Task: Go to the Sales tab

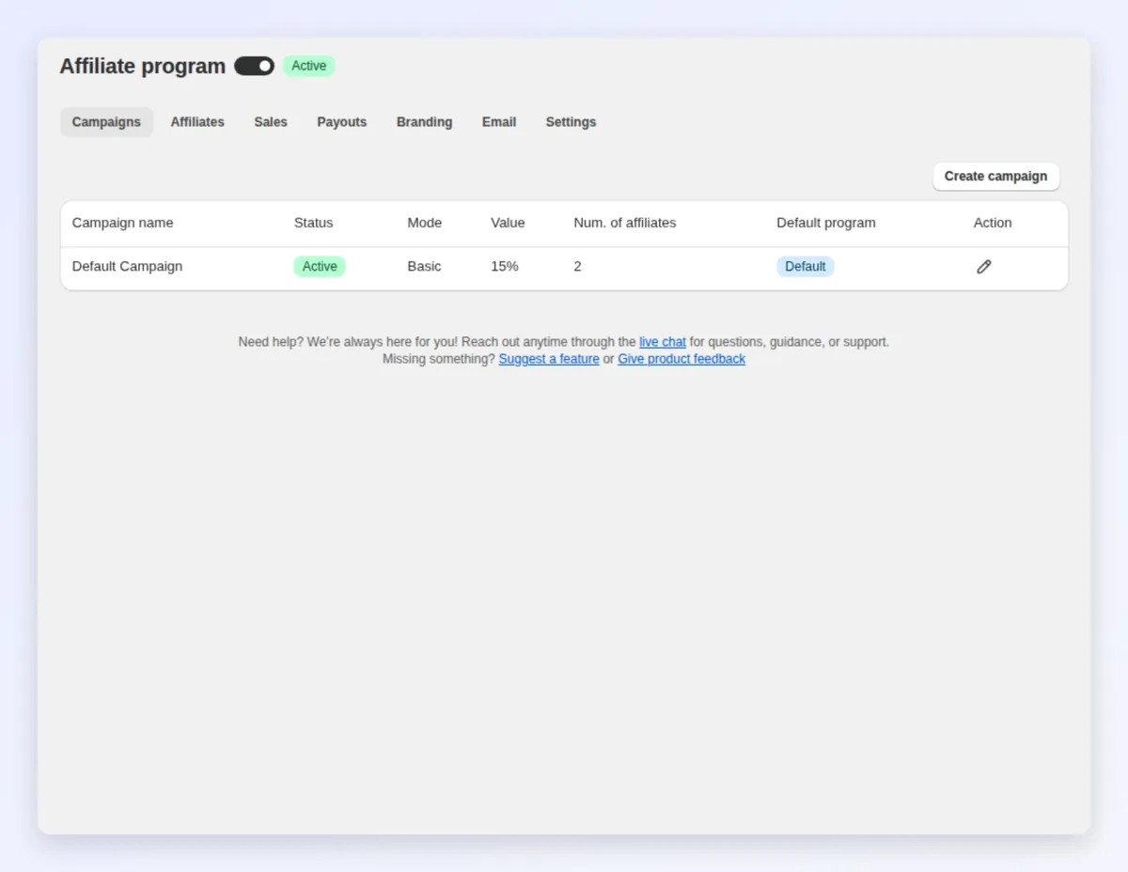Action: point(271,122)
